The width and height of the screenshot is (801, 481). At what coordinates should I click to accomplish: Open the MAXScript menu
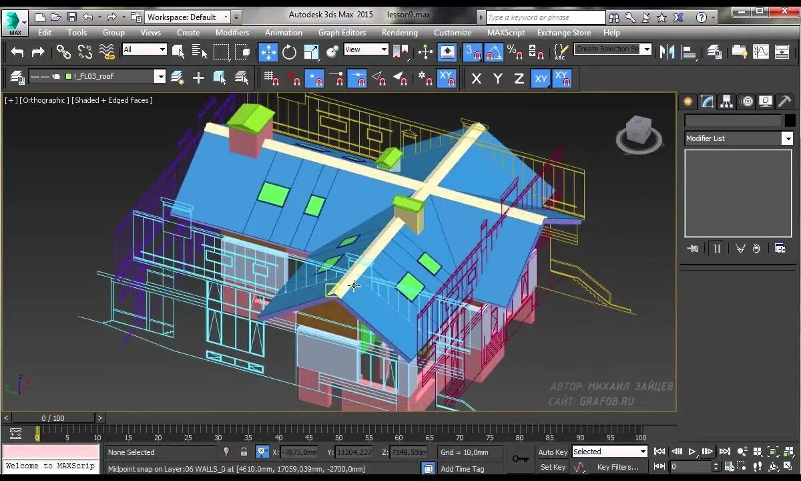[507, 32]
